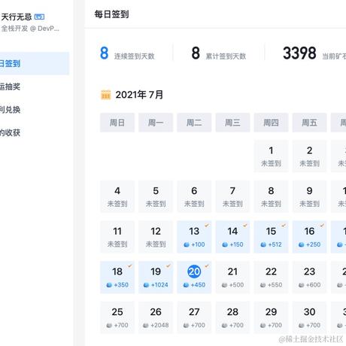Viewport: 346px width, 346px height.
Task: Select day 7 in the calendar
Action: [x=232, y=196]
